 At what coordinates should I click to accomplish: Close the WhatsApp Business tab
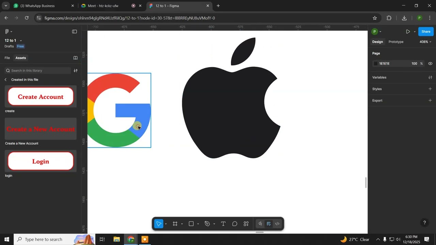click(73, 6)
